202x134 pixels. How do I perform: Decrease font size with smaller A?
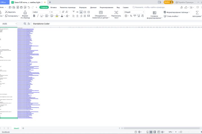[67, 12]
